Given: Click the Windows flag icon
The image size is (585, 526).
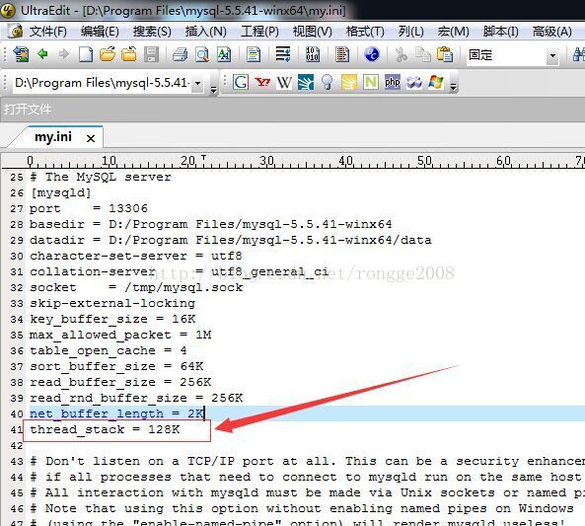Looking at the screenshot, I should click(436, 82).
